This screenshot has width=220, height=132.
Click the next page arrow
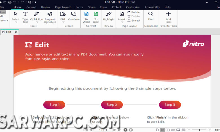[115, 130]
